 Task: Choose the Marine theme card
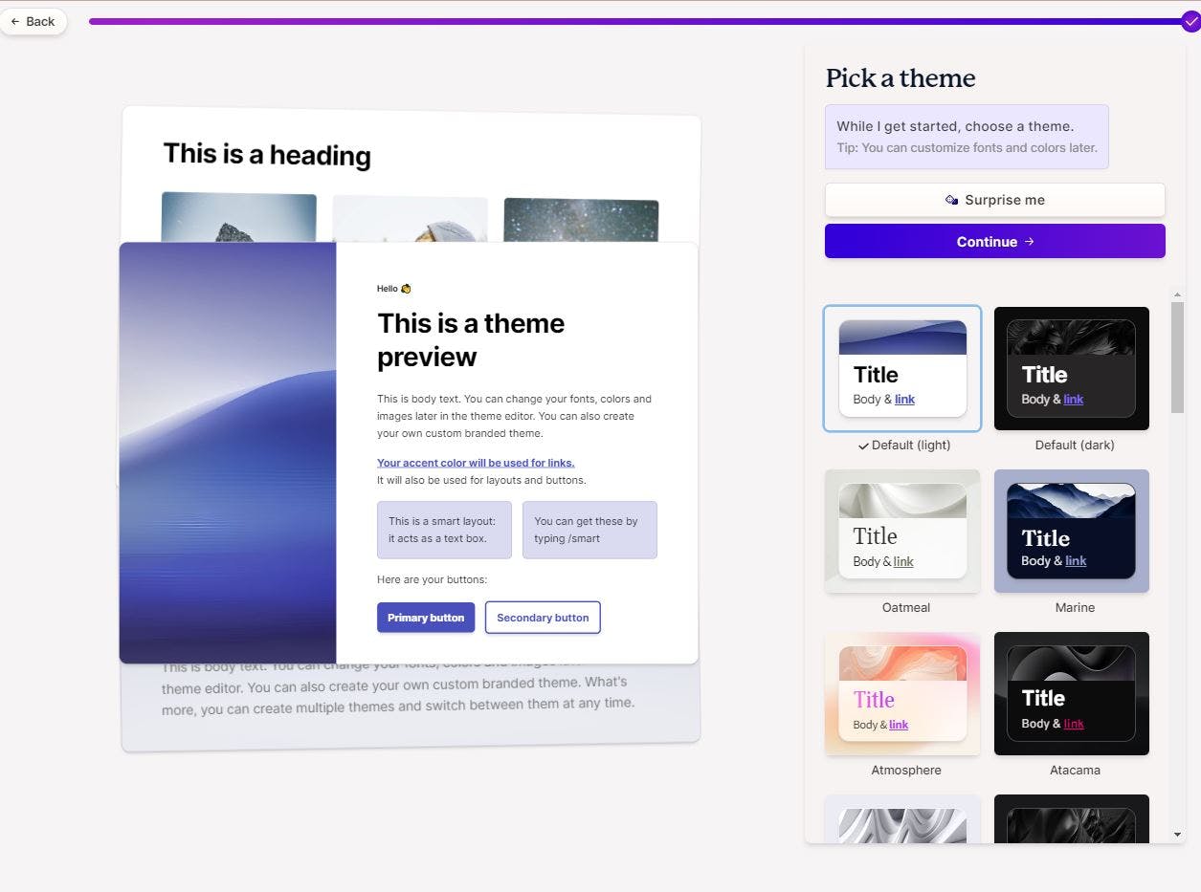1071,531
